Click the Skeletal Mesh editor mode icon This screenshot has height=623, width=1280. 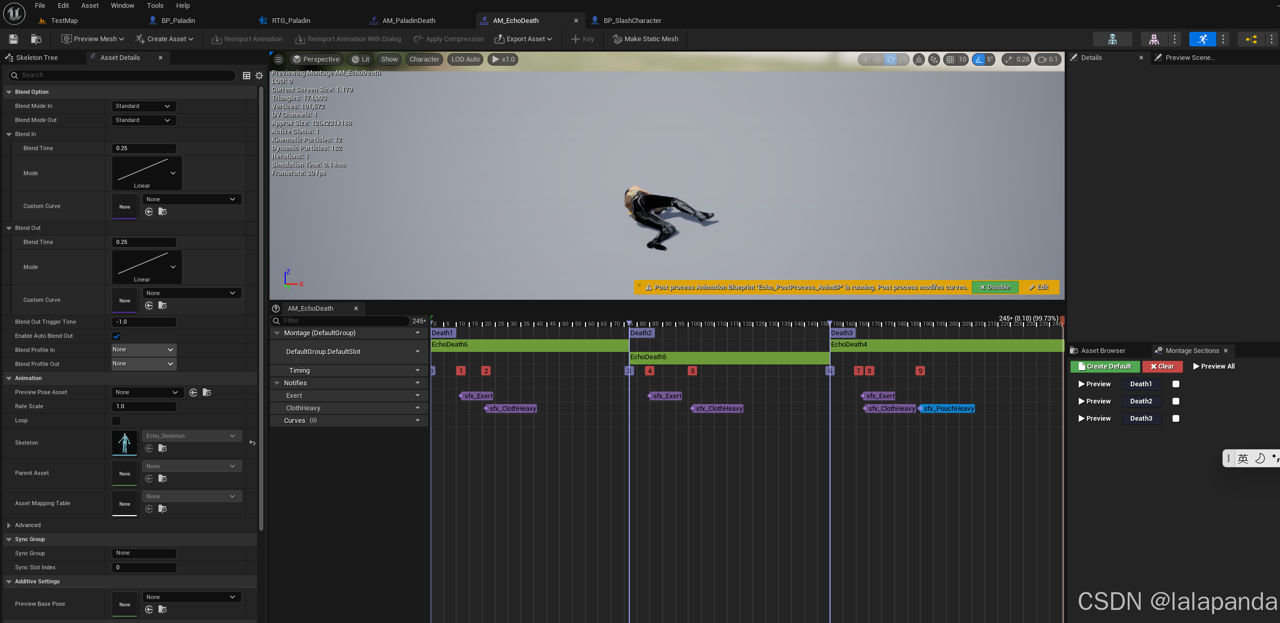[x=1154, y=39]
